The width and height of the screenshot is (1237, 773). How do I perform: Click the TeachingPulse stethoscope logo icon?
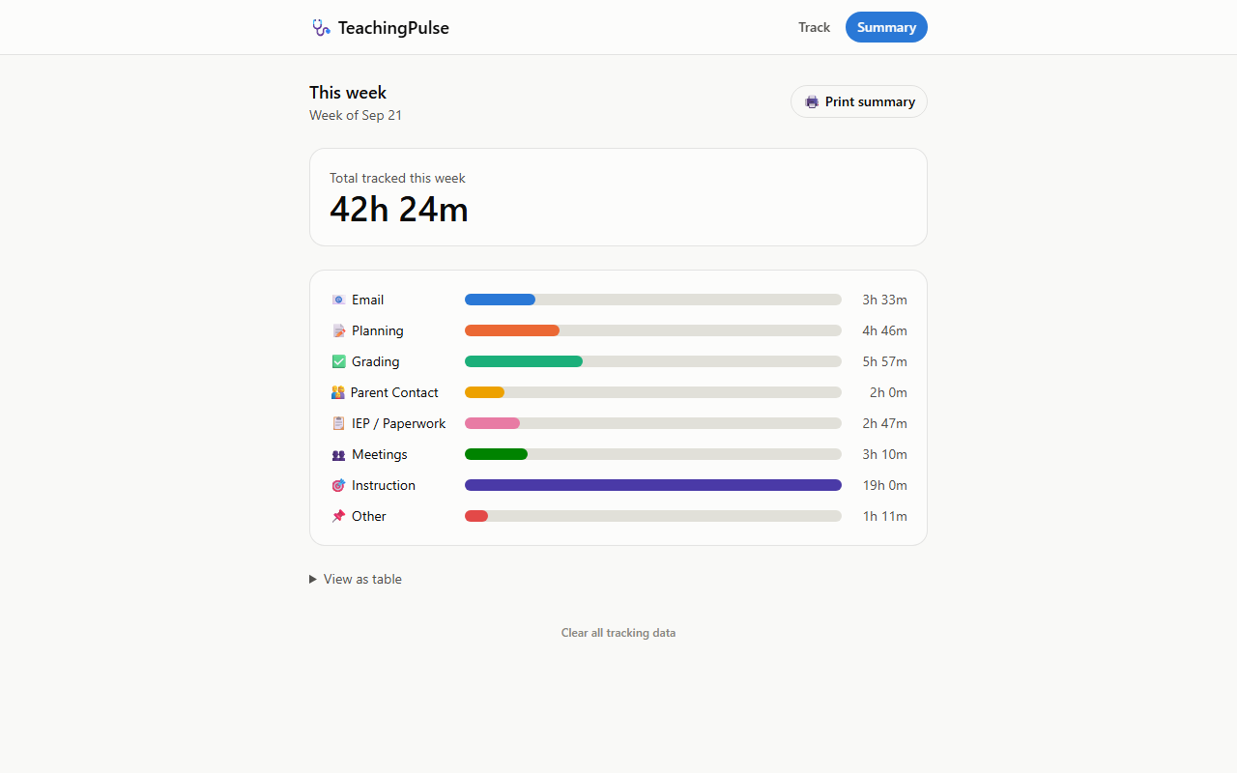[321, 28]
